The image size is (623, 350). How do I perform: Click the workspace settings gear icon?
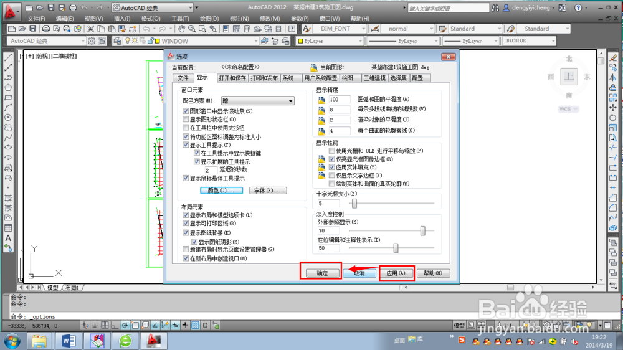tap(92, 41)
